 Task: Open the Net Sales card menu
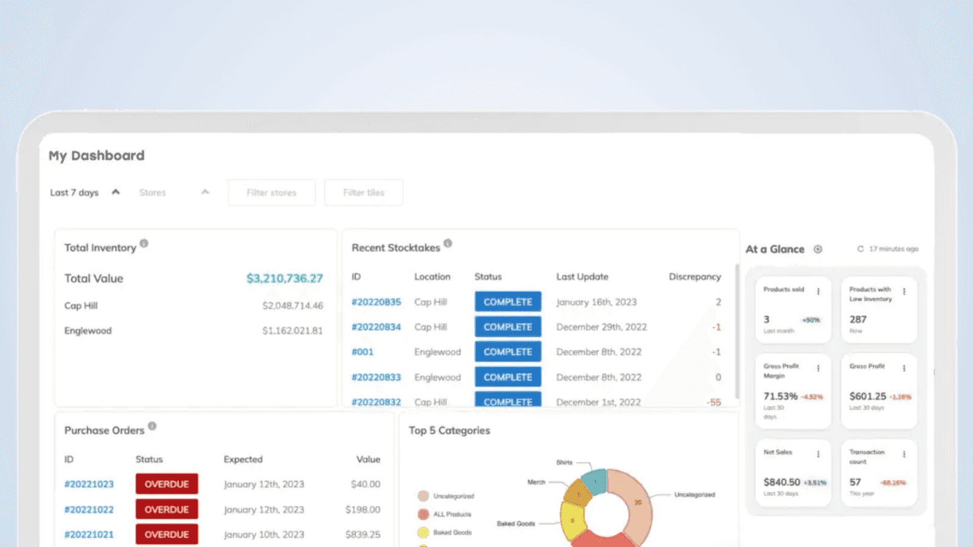click(819, 454)
